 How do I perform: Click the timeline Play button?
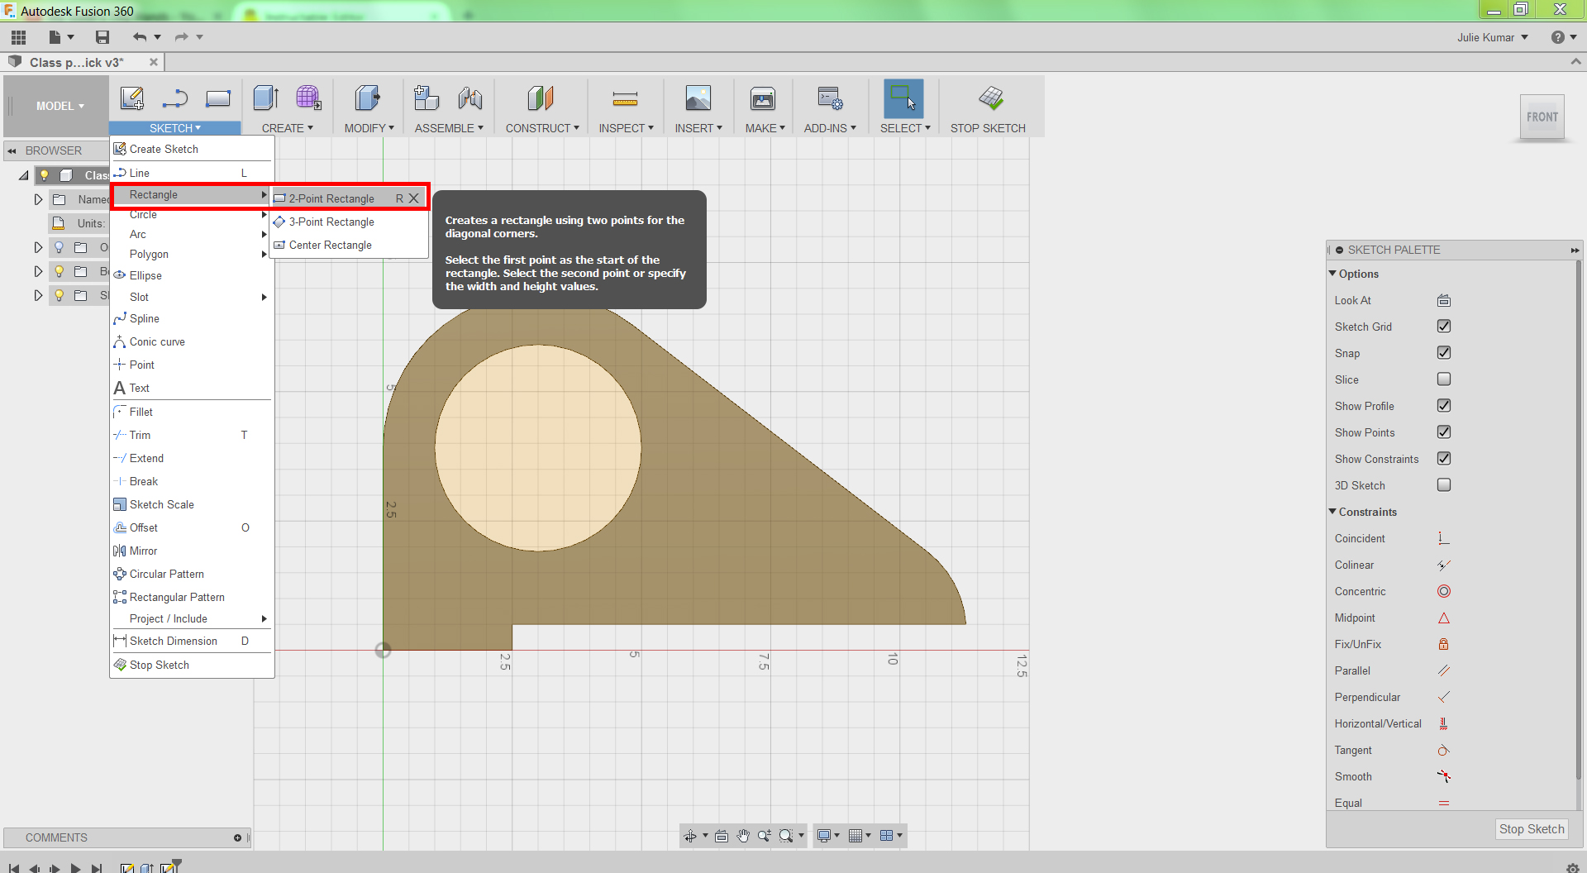(76, 868)
